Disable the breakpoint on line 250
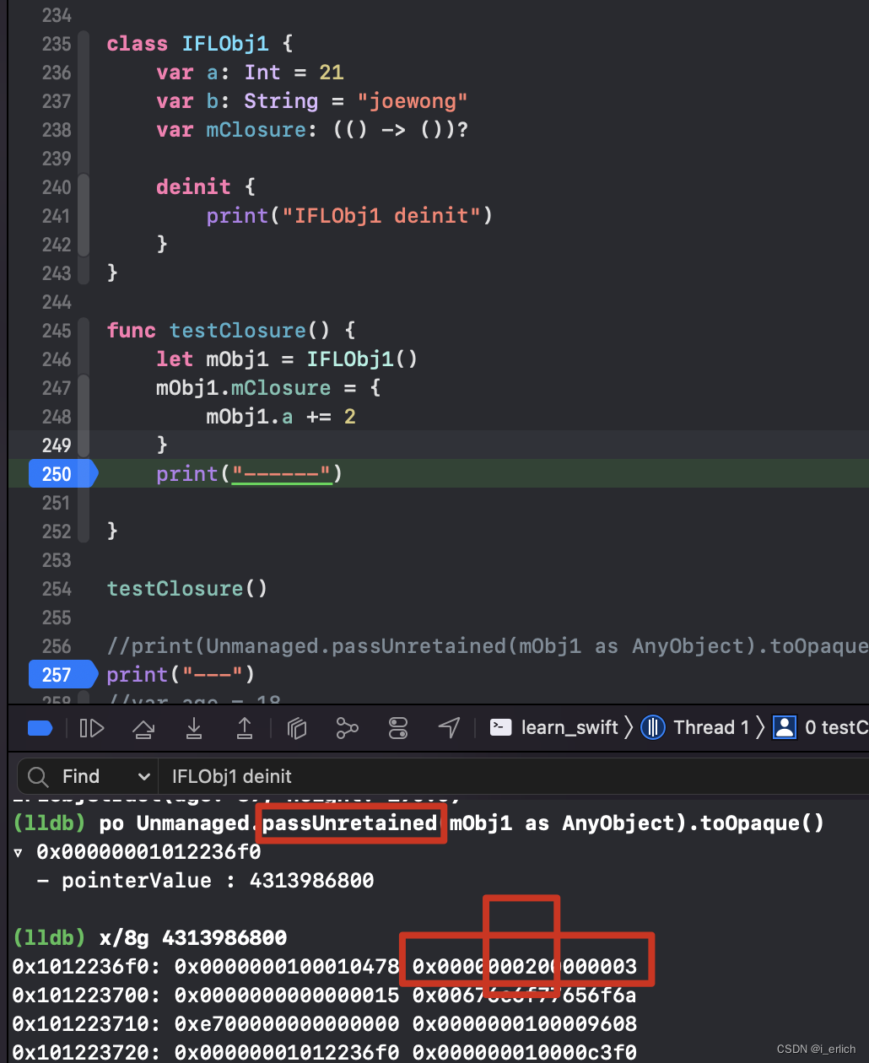Viewport: 869px width, 1063px height. 62,473
